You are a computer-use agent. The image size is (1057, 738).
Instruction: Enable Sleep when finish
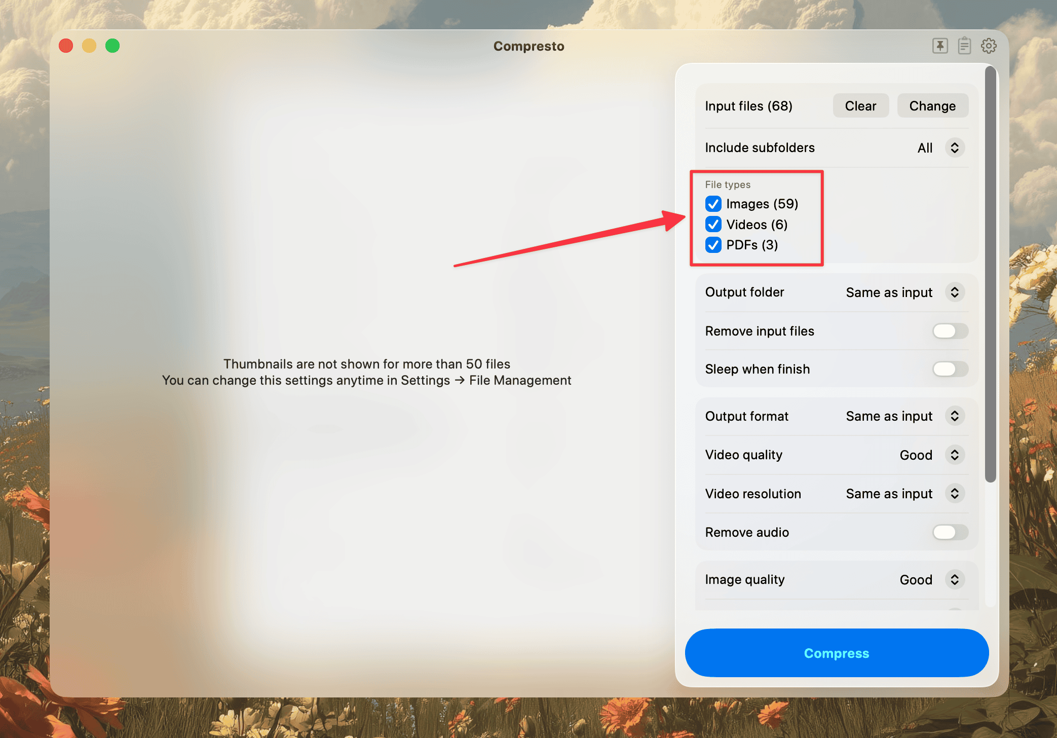point(950,369)
